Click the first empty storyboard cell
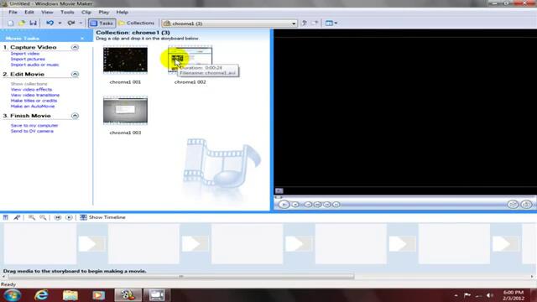The width and height of the screenshot is (537, 302). click(40, 244)
